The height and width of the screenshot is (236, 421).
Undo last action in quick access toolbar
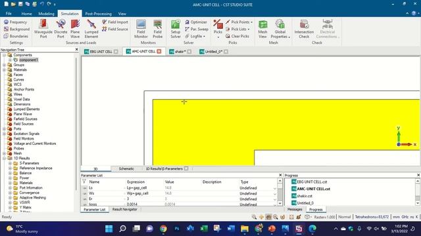click(x=41, y=5)
